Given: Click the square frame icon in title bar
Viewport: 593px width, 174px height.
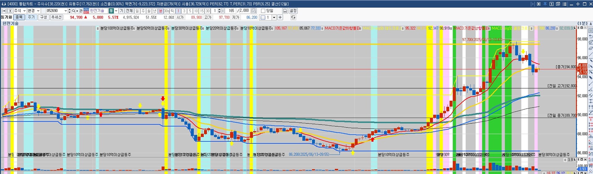Looking at the screenshot, I should [539, 4].
